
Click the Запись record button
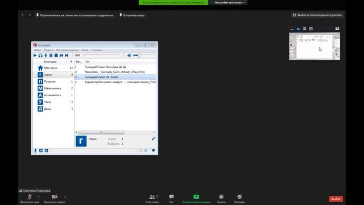coord(221,199)
